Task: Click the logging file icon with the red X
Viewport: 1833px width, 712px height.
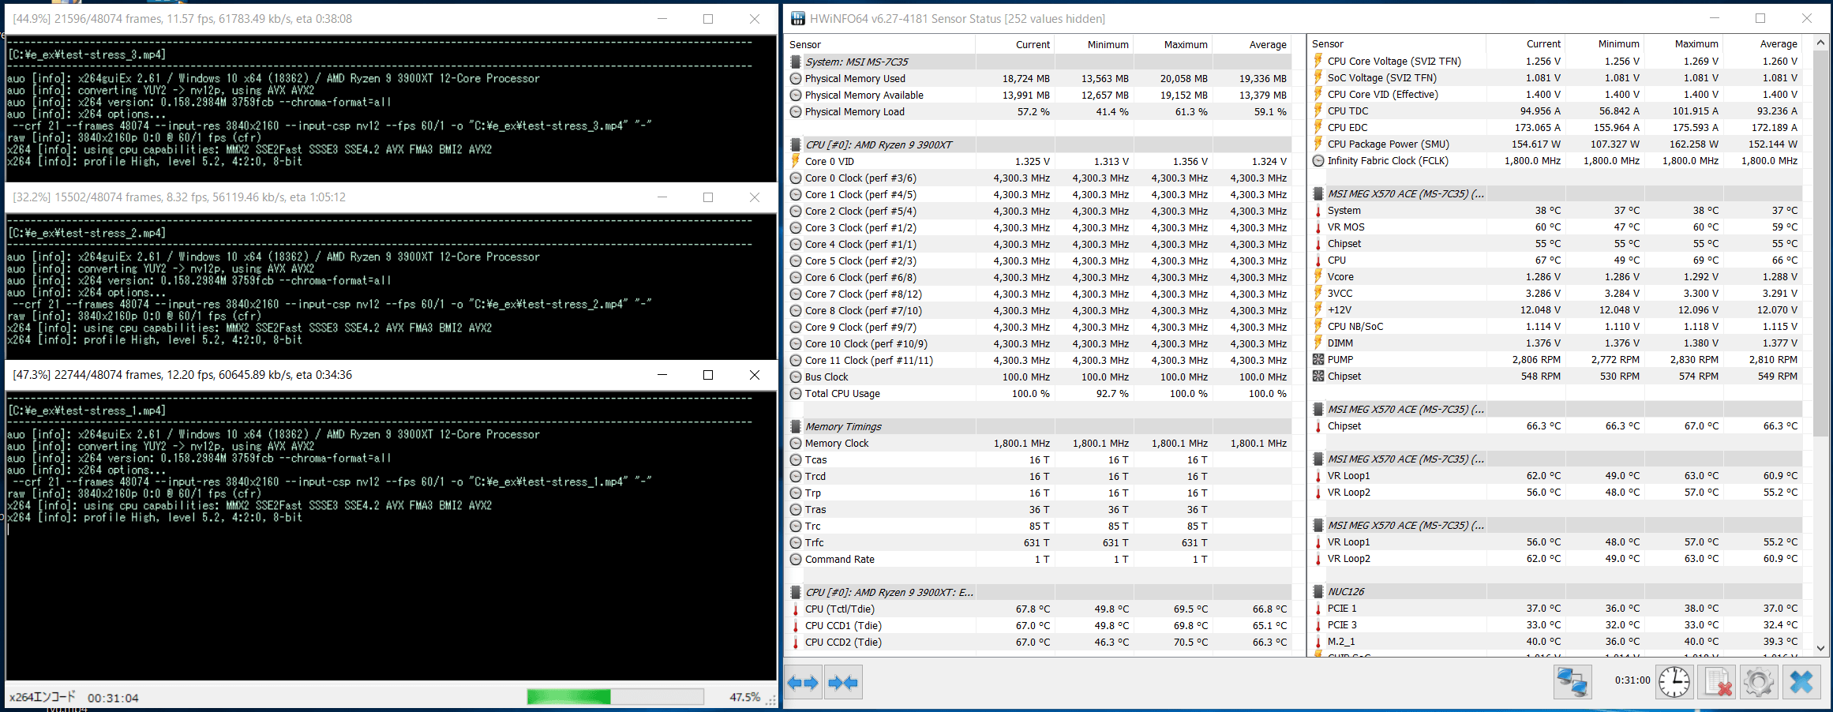Action: pyautogui.click(x=1717, y=682)
